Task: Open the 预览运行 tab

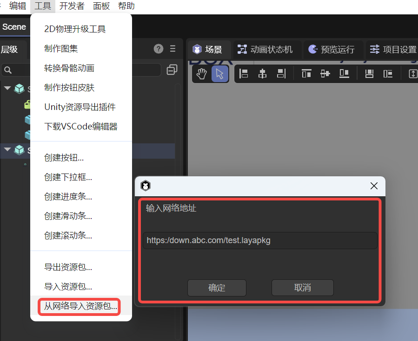Action: 332,49
